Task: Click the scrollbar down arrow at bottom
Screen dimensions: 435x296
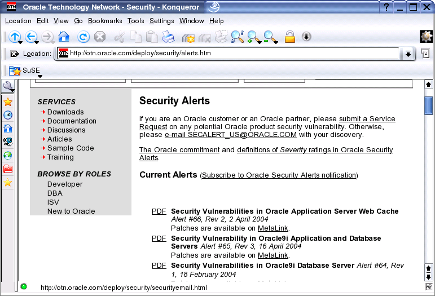Action: click(x=428, y=277)
